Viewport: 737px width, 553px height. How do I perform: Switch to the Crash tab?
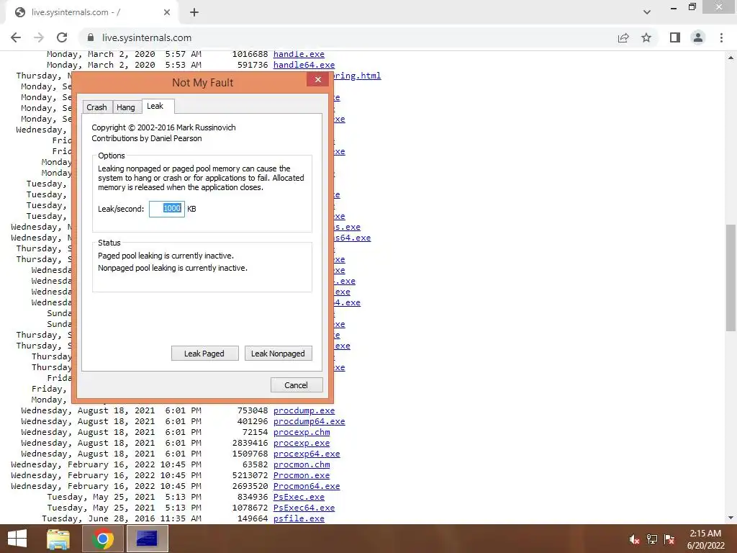tap(96, 107)
